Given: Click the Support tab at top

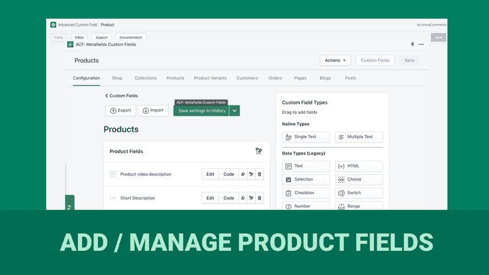Looking at the screenshot, I should [x=102, y=37].
